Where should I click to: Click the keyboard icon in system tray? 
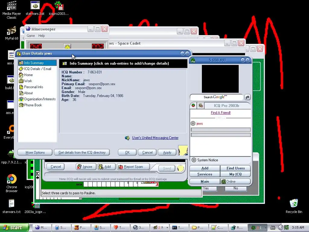[272, 228]
